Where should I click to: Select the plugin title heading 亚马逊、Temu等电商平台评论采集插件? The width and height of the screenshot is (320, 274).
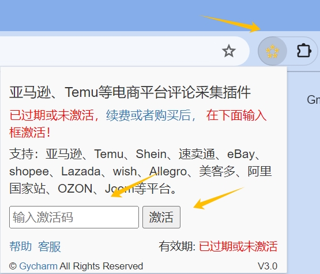tap(130, 92)
